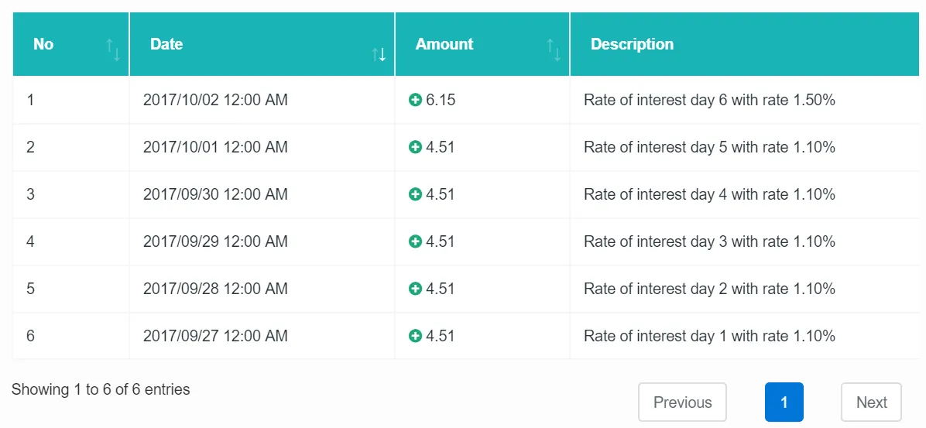Click the green plus icon in row 5
Viewport: 926px width, 428px height.
[415, 289]
